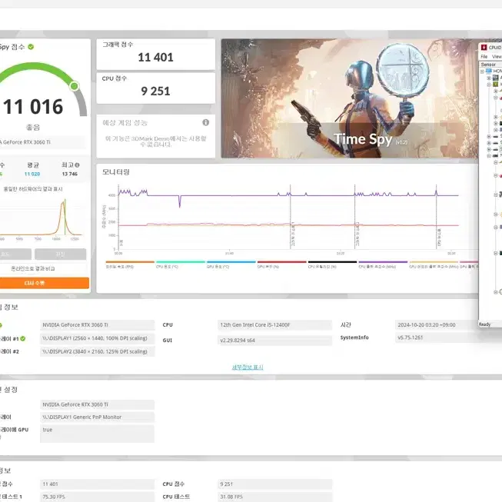This screenshot has width=502, height=502.
Task: Click the CPUID HWMonitor red app icon
Action: click(x=484, y=47)
